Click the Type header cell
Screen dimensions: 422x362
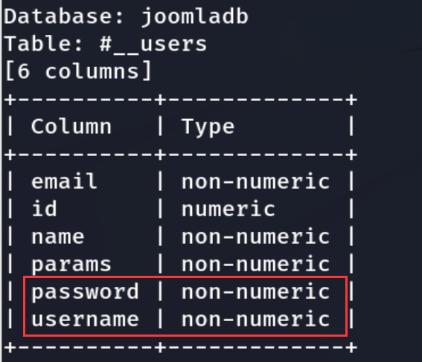(208, 126)
